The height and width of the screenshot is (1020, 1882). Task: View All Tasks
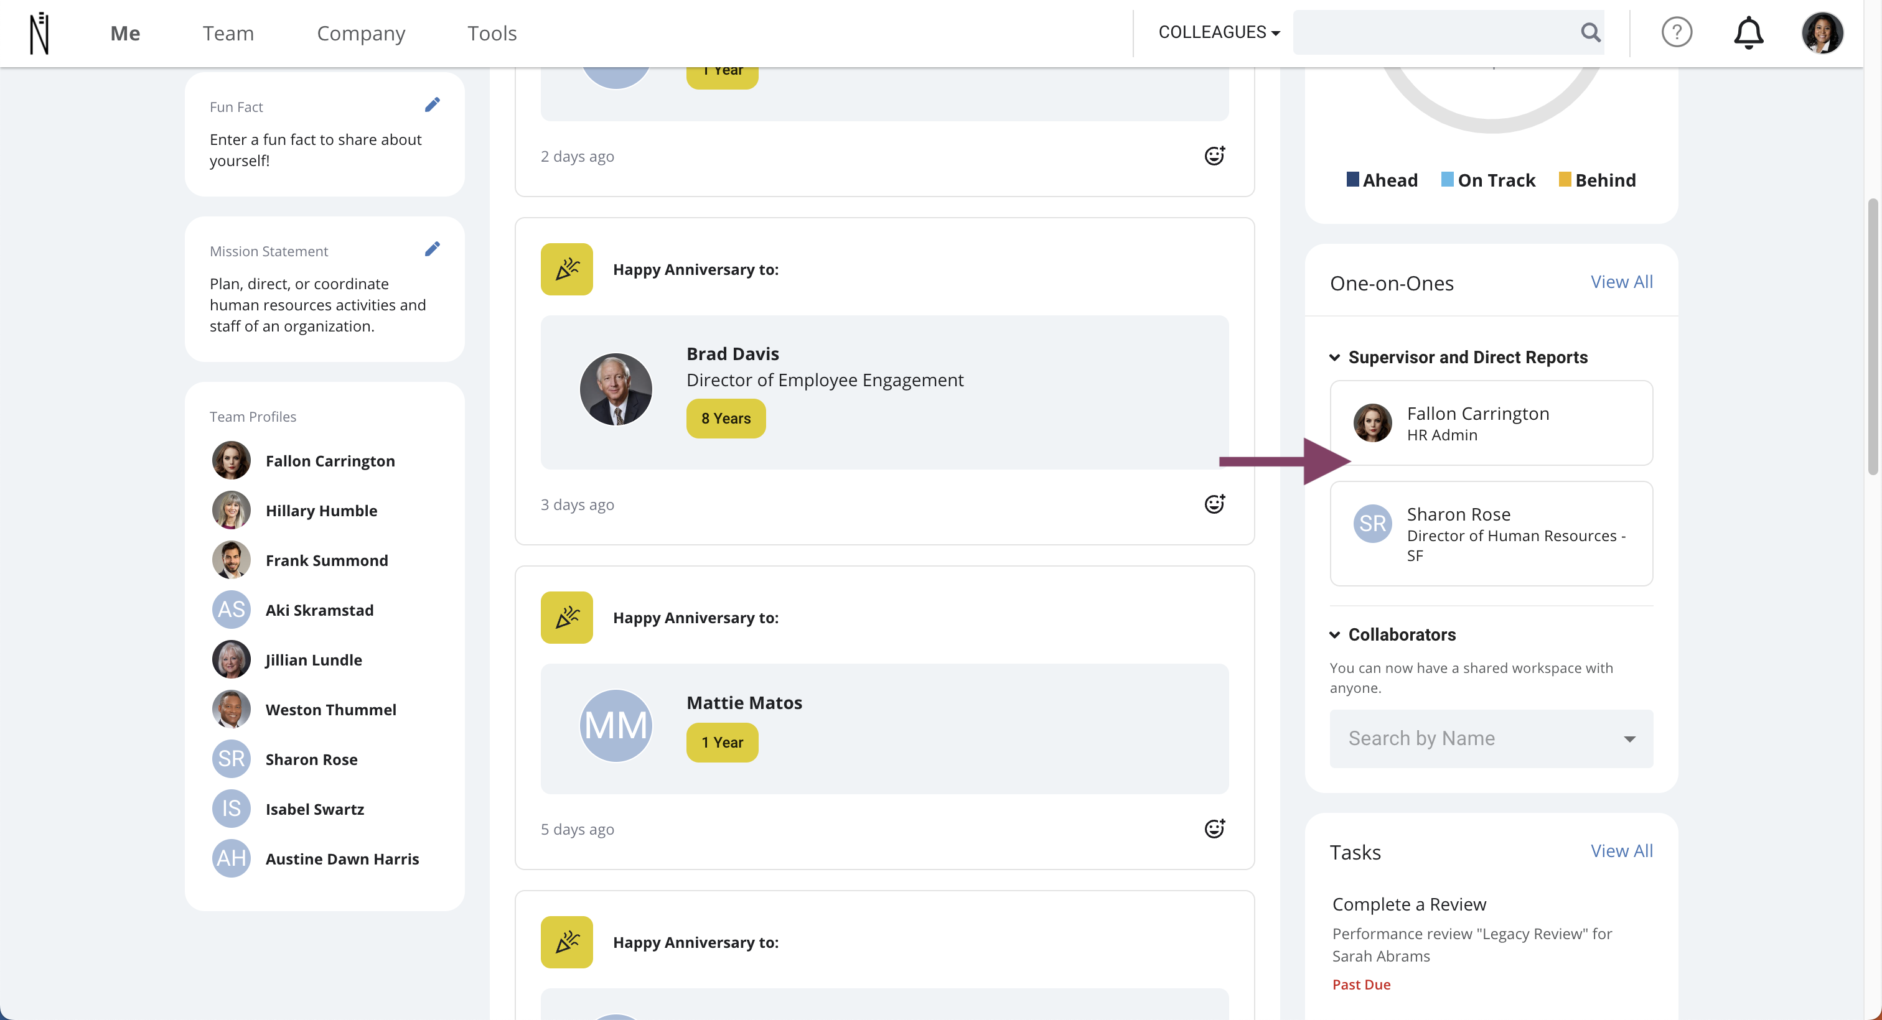tap(1621, 851)
